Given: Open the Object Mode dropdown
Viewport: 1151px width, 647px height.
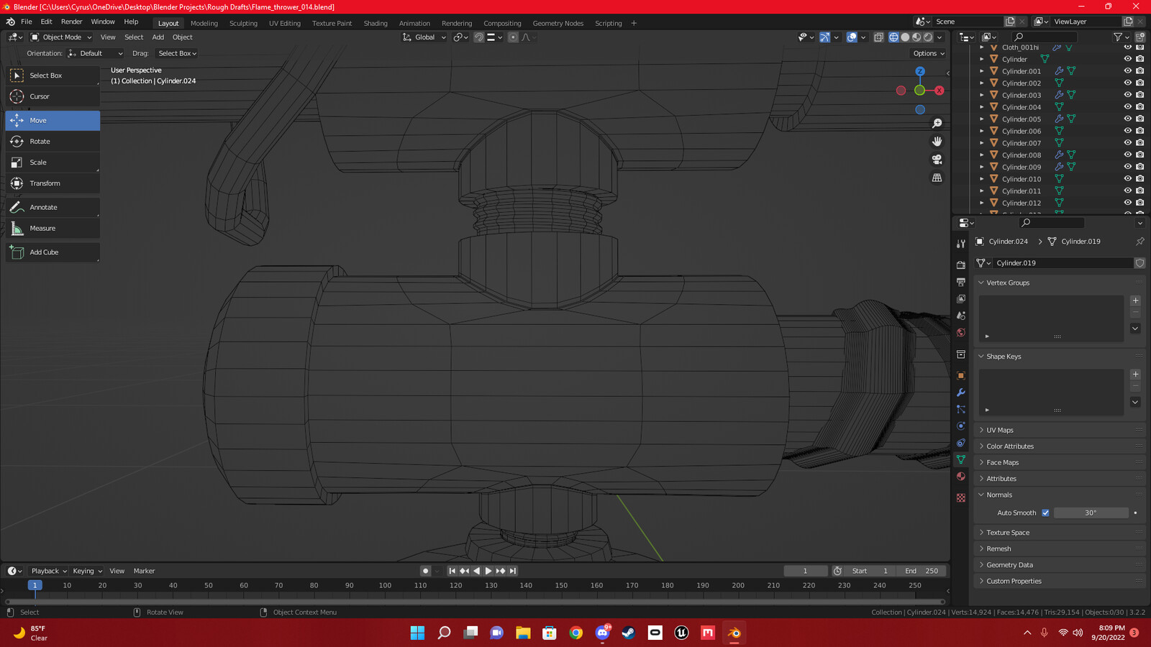Looking at the screenshot, I should (x=61, y=37).
